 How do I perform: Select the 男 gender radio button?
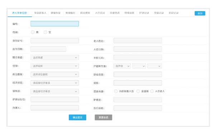pyautogui.click(x=33, y=32)
